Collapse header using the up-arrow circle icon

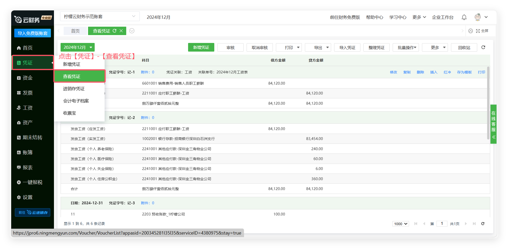tap(471, 31)
